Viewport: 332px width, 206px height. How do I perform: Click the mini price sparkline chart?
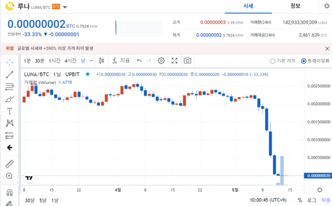pos(139,28)
